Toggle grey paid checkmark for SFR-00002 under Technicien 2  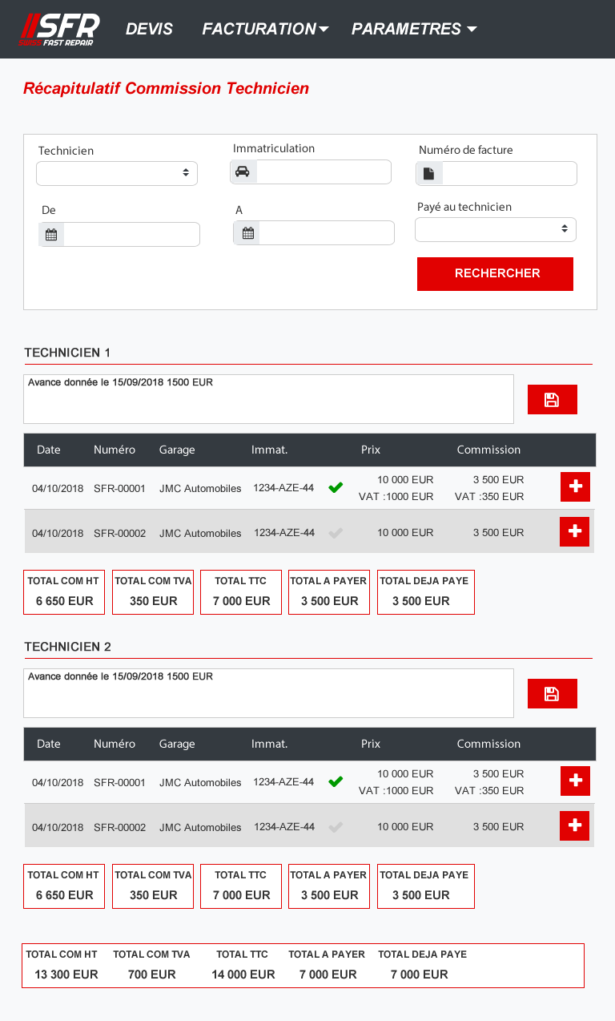coord(336,826)
